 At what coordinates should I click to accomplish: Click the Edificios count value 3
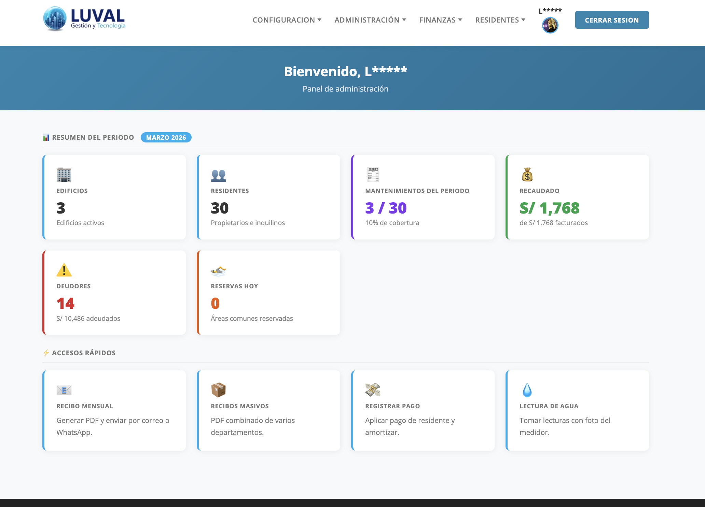[61, 208]
